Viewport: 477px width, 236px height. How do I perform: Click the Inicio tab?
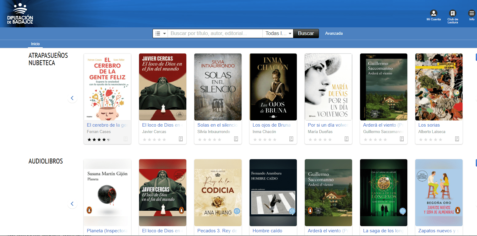(x=35, y=44)
